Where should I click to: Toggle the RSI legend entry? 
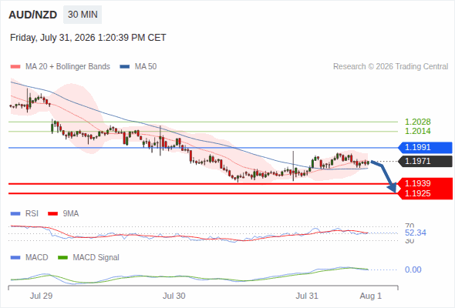[25, 214]
